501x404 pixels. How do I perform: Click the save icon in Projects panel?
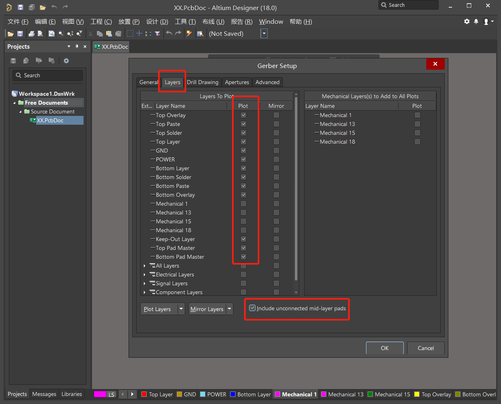(13, 61)
